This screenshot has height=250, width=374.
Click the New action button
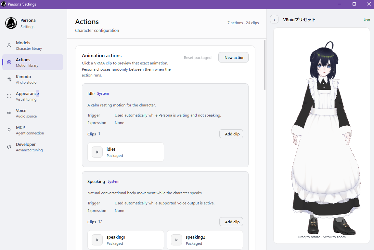233,57
